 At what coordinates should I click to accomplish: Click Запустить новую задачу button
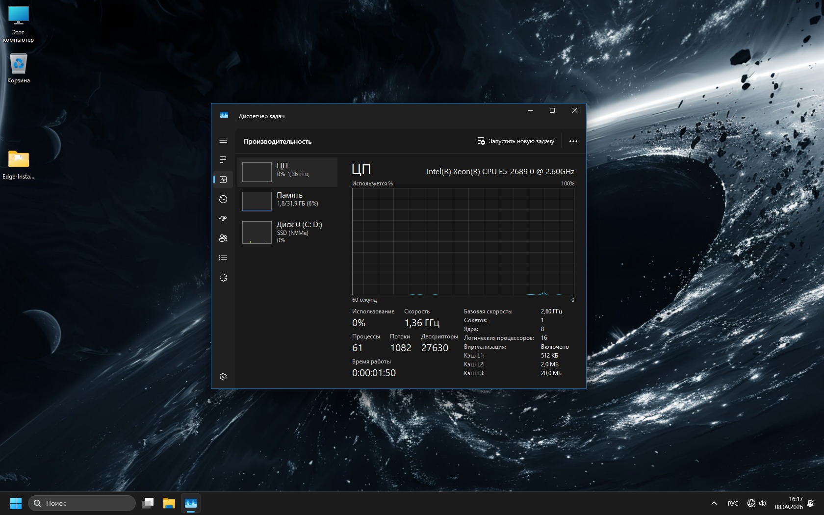coord(515,141)
